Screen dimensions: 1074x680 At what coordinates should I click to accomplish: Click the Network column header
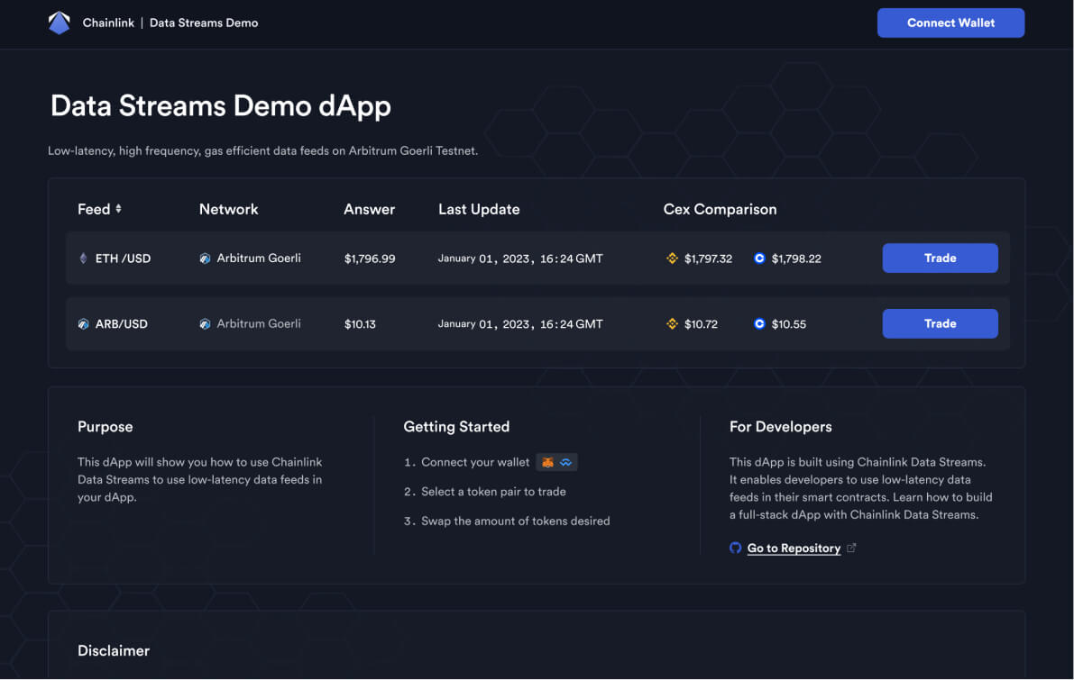pos(228,209)
